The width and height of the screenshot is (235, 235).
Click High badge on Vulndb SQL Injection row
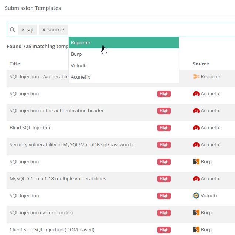pos(164,196)
